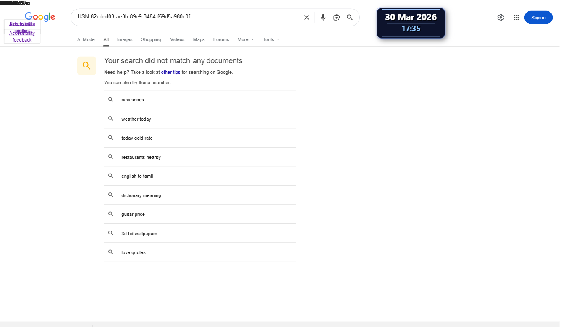Expand the More dropdown

pos(246,39)
